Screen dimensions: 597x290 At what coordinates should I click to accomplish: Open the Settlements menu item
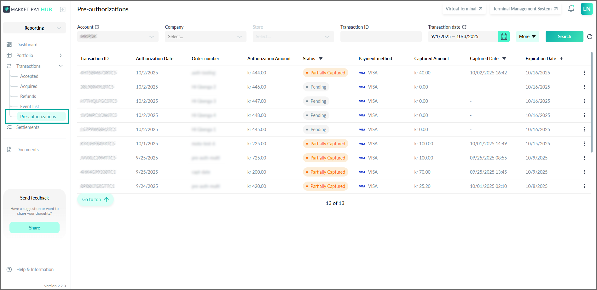point(28,127)
